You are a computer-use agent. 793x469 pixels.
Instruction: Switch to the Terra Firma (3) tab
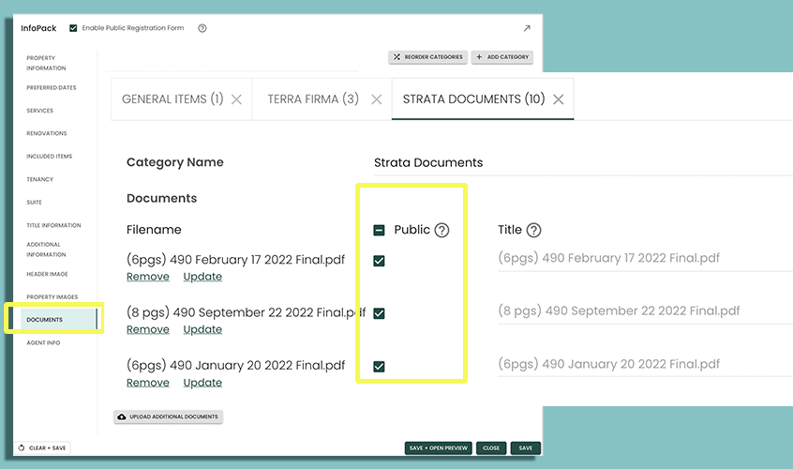click(x=313, y=99)
